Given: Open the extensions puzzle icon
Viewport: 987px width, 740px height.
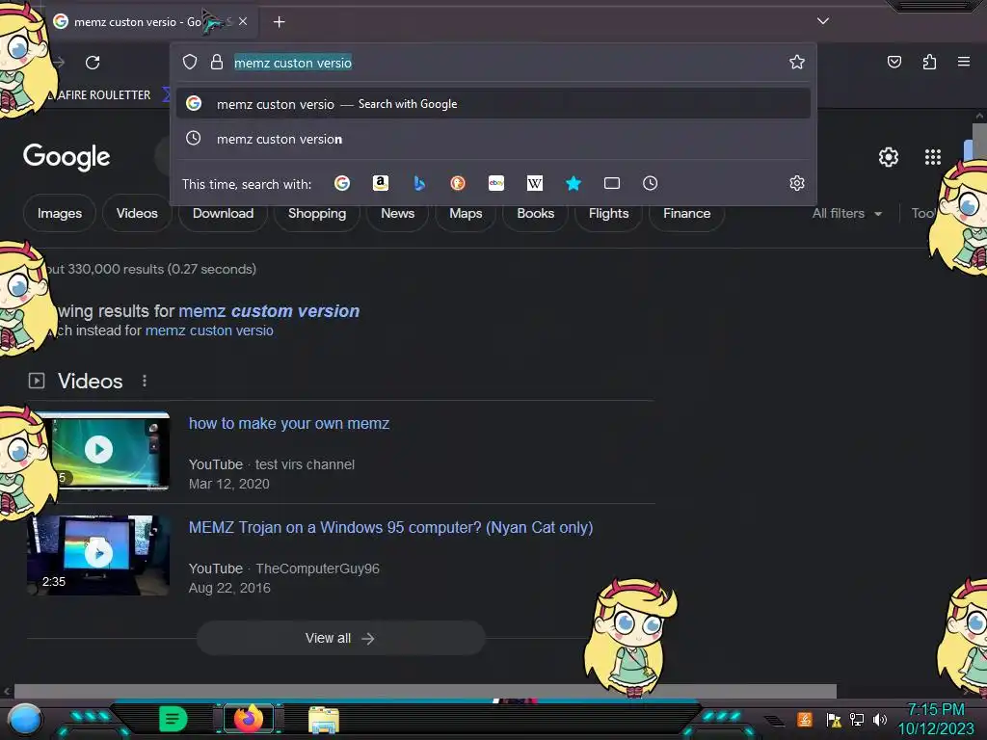Looking at the screenshot, I should (x=929, y=62).
